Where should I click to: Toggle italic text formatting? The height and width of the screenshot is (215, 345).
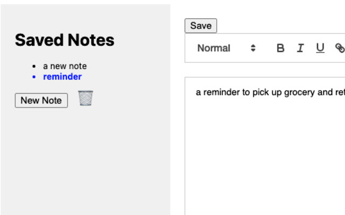click(x=300, y=48)
